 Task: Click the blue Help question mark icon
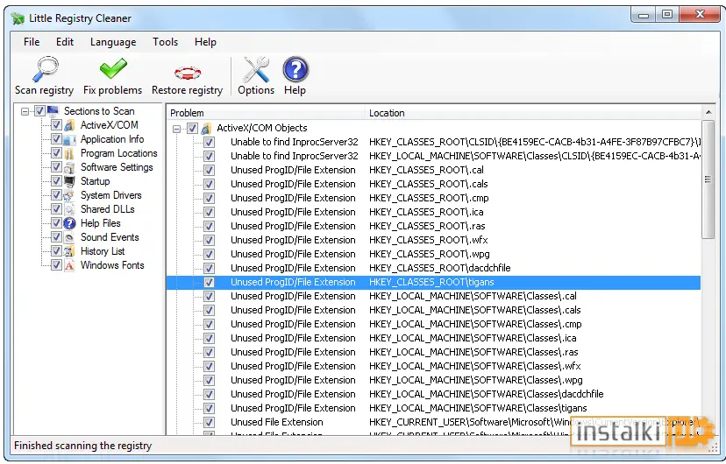click(295, 70)
